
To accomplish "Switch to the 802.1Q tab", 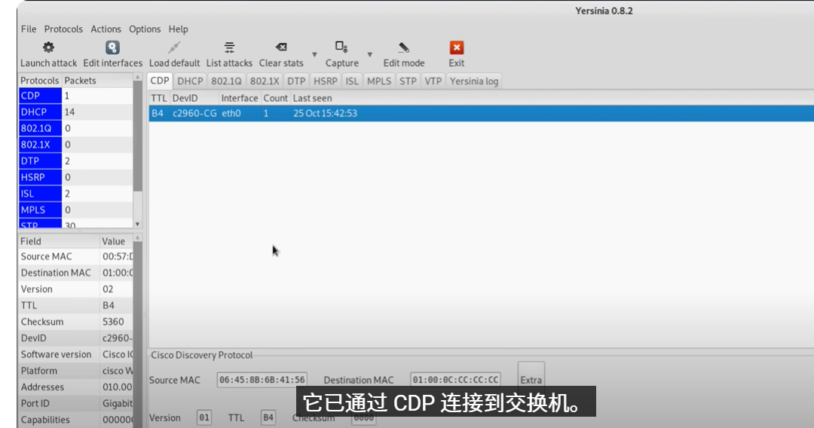I will 226,81.
